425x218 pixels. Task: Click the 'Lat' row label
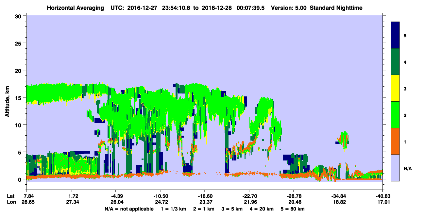point(11,196)
